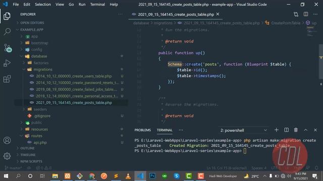The width and height of the screenshot is (323, 181).
Task: Open the View menu
Action: 60,5
